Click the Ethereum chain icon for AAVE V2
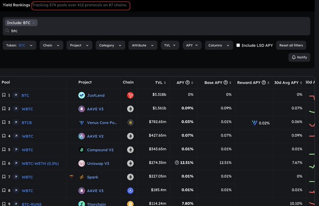The image size is (319, 206). pyautogui.click(x=130, y=136)
